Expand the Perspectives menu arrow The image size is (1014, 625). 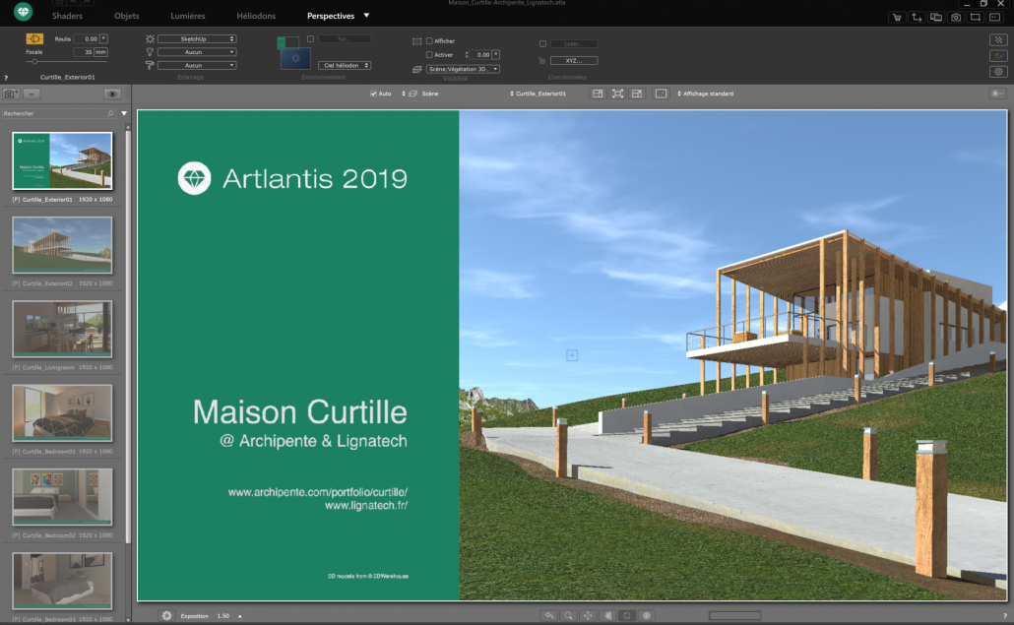coord(366,15)
